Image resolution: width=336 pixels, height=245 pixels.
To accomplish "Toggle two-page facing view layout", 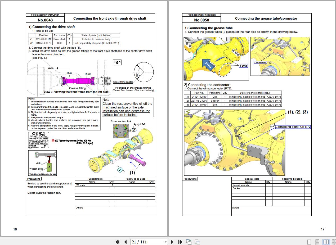I will click(x=326, y=242).
